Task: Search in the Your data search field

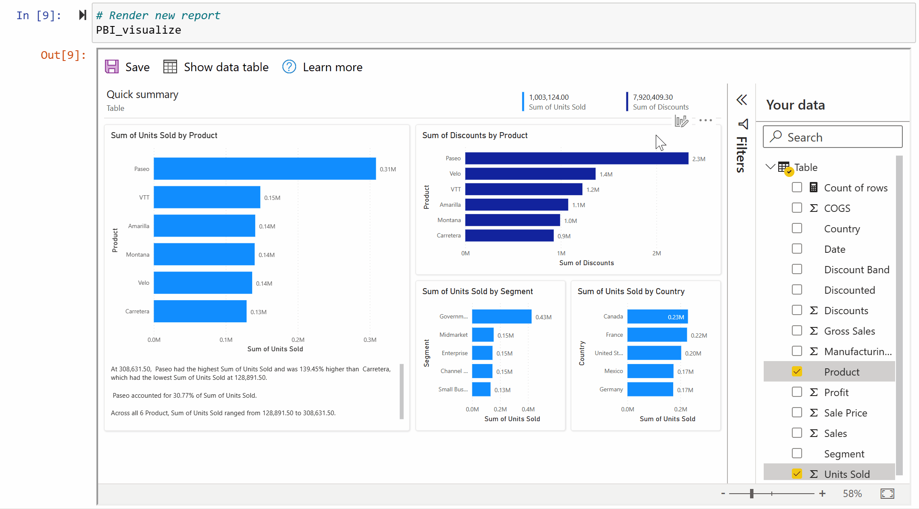Action: click(x=832, y=137)
